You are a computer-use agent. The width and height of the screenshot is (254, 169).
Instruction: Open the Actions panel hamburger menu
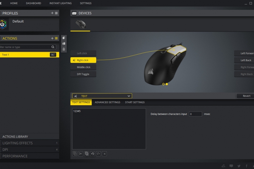[56, 38]
